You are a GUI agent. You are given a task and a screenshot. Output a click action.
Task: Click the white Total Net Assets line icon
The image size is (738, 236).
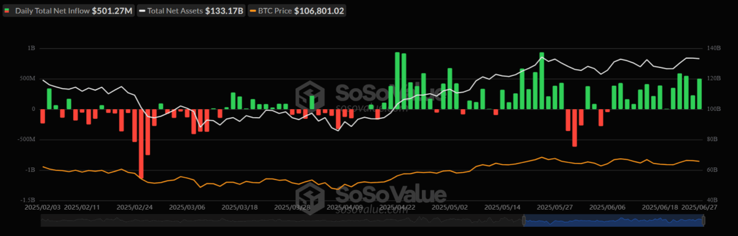tap(143, 11)
